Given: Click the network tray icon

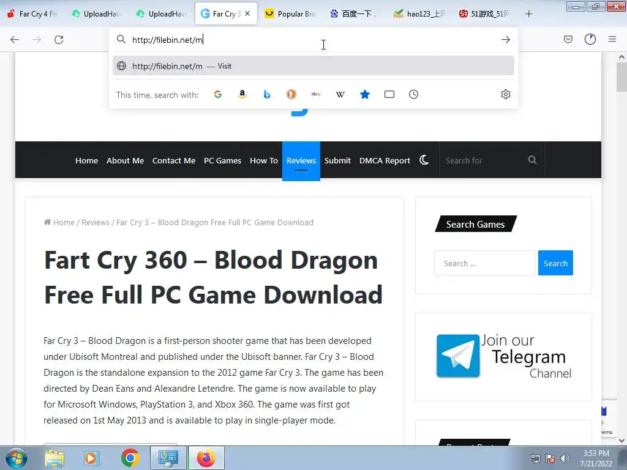Looking at the screenshot, I should (535, 458).
